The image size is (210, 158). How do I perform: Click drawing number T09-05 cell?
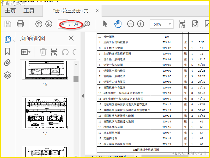click(167, 65)
